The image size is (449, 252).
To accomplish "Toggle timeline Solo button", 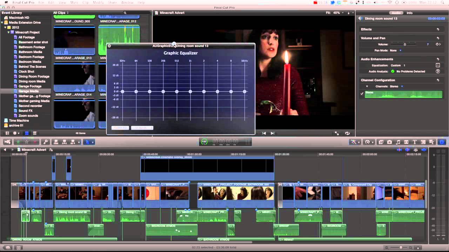I will click(x=416, y=150).
